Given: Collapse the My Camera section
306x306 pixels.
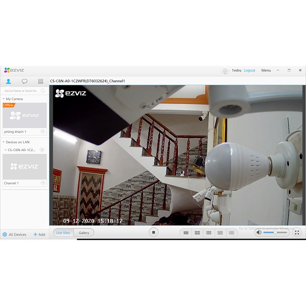Looking at the screenshot, I should 4,99.
